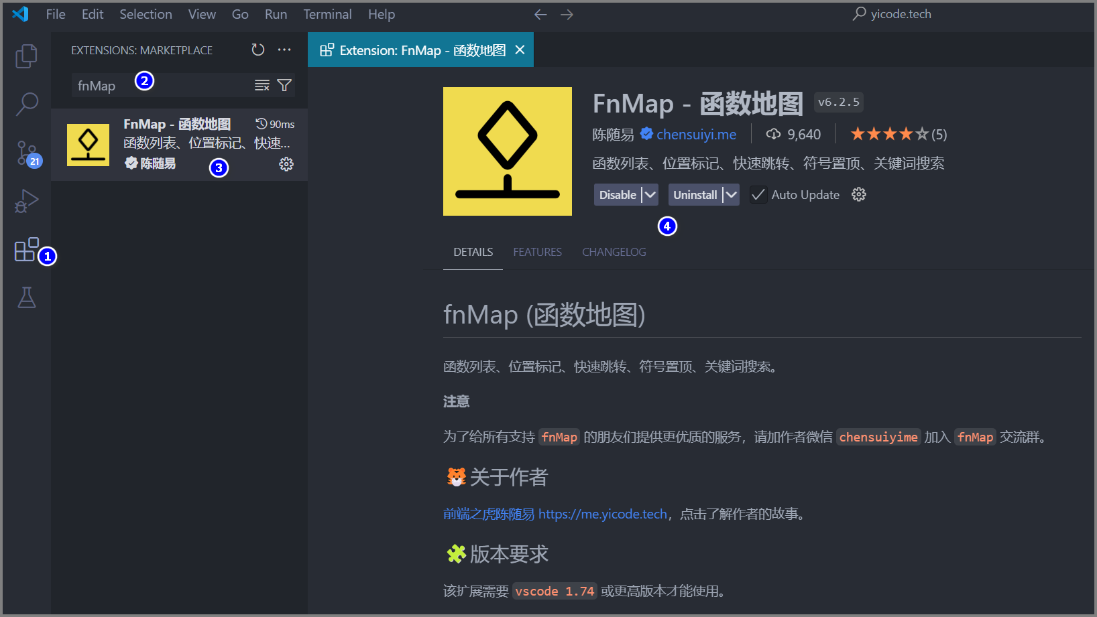Open the https://me.yicode.tech link
Image resolution: width=1097 pixels, height=617 pixels.
[x=603, y=514]
